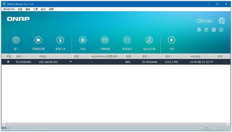Open the 联机 menu
This screenshot has width=232, height=132.
pos(28,9)
